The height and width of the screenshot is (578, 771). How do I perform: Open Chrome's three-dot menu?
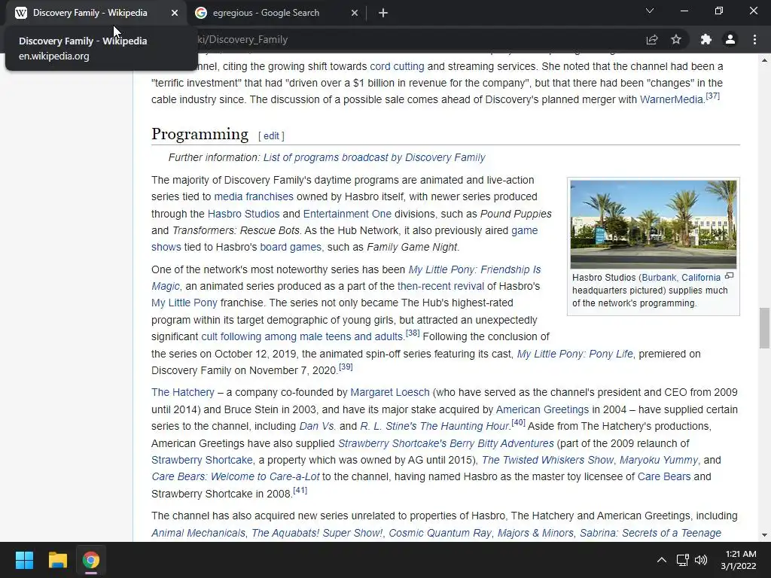click(x=754, y=39)
